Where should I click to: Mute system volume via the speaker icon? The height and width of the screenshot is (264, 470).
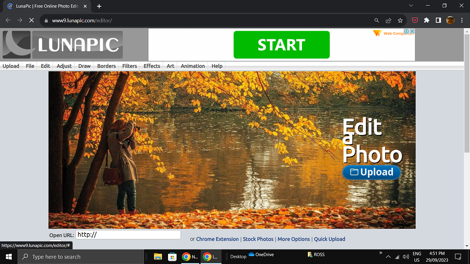pyautogui.click(x=406, y=257)
